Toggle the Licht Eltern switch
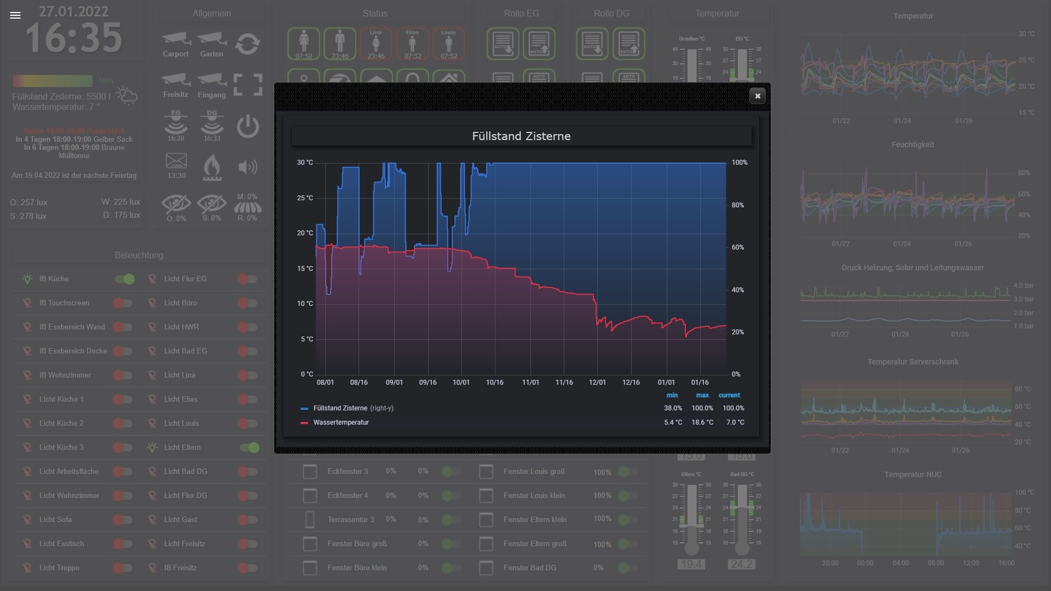 [250, 448]
